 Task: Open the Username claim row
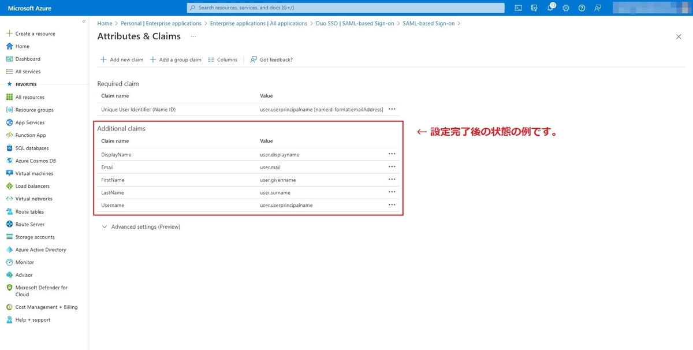click(x=248, y=205)
